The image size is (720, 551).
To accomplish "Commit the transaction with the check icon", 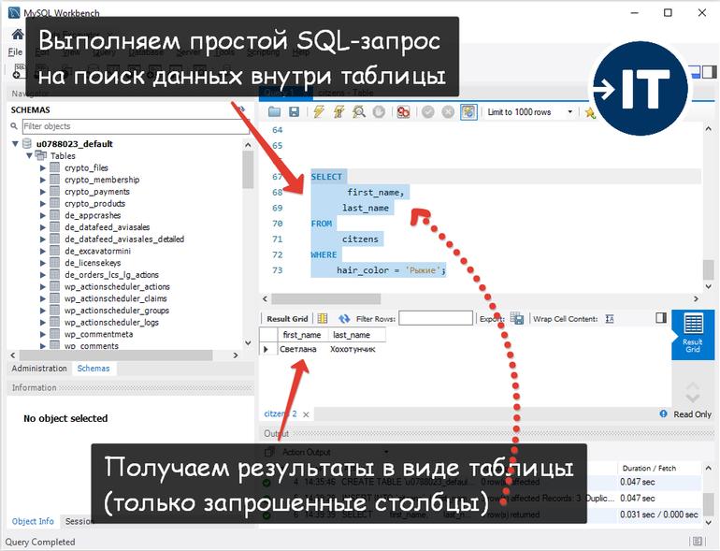I will pyautogui.click(x=428, y=111).
